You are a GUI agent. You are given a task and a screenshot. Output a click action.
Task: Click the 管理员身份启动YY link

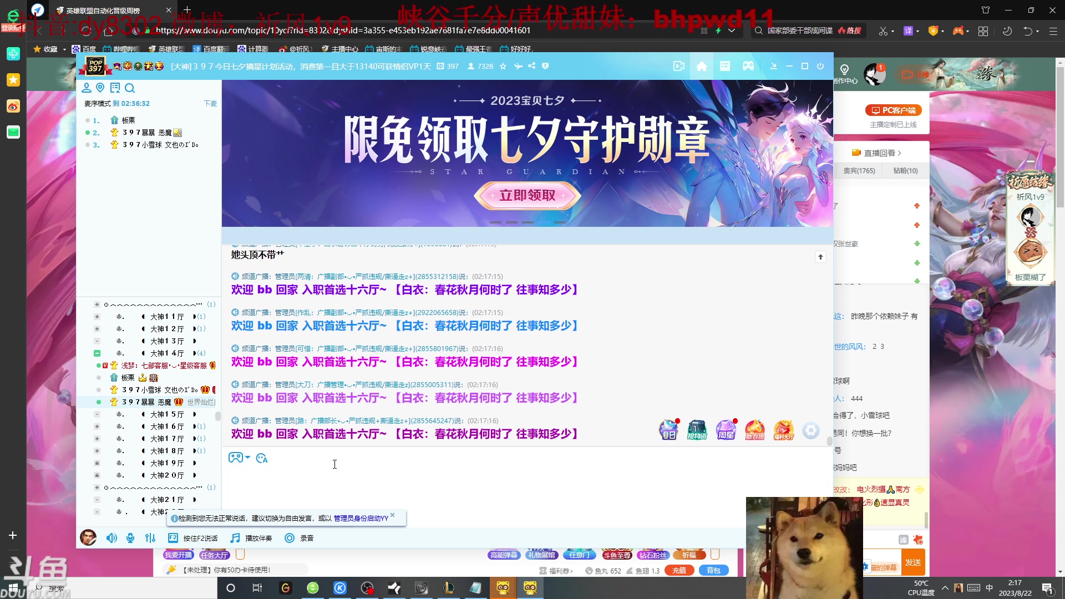click(x=361, y=519)
